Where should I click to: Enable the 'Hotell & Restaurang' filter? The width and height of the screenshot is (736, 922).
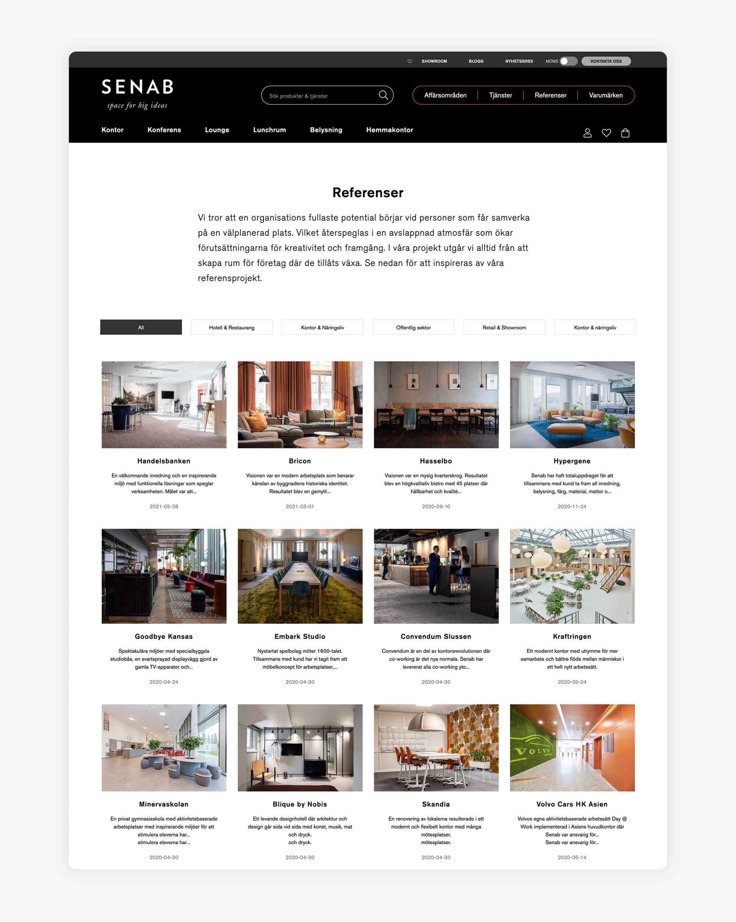click(x=231, y=326)
